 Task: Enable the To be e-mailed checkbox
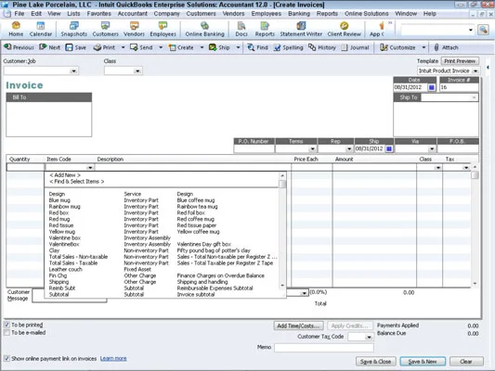point(7,333)
